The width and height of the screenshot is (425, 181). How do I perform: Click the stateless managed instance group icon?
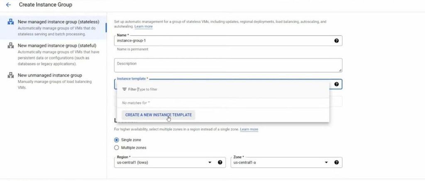click(11, 22)
